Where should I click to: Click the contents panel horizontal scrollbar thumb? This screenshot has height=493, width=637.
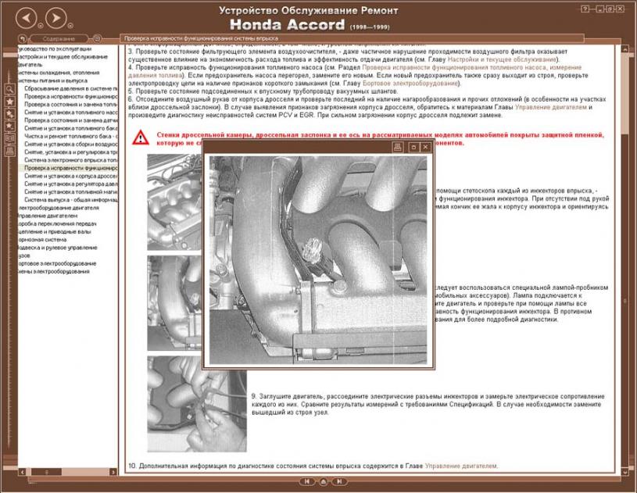47,472
